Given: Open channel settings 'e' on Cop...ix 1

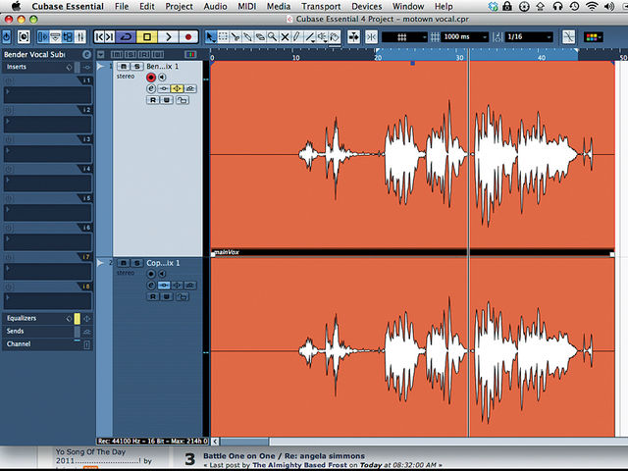Looking at the screenshot, I should [x=151, y=286].
